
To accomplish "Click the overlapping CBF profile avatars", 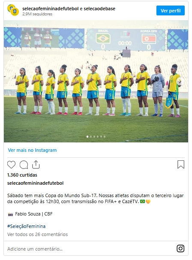I will (x=13, y=10).
